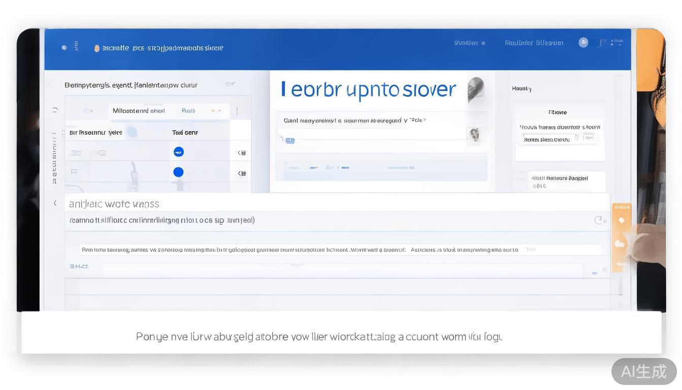
Task: Click the circular profile icon in top-right header
Action: coord(584,43)
